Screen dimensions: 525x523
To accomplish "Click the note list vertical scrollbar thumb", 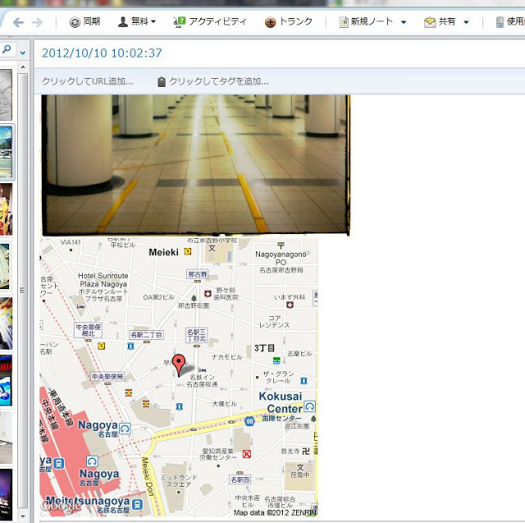I will pos(23,291).
